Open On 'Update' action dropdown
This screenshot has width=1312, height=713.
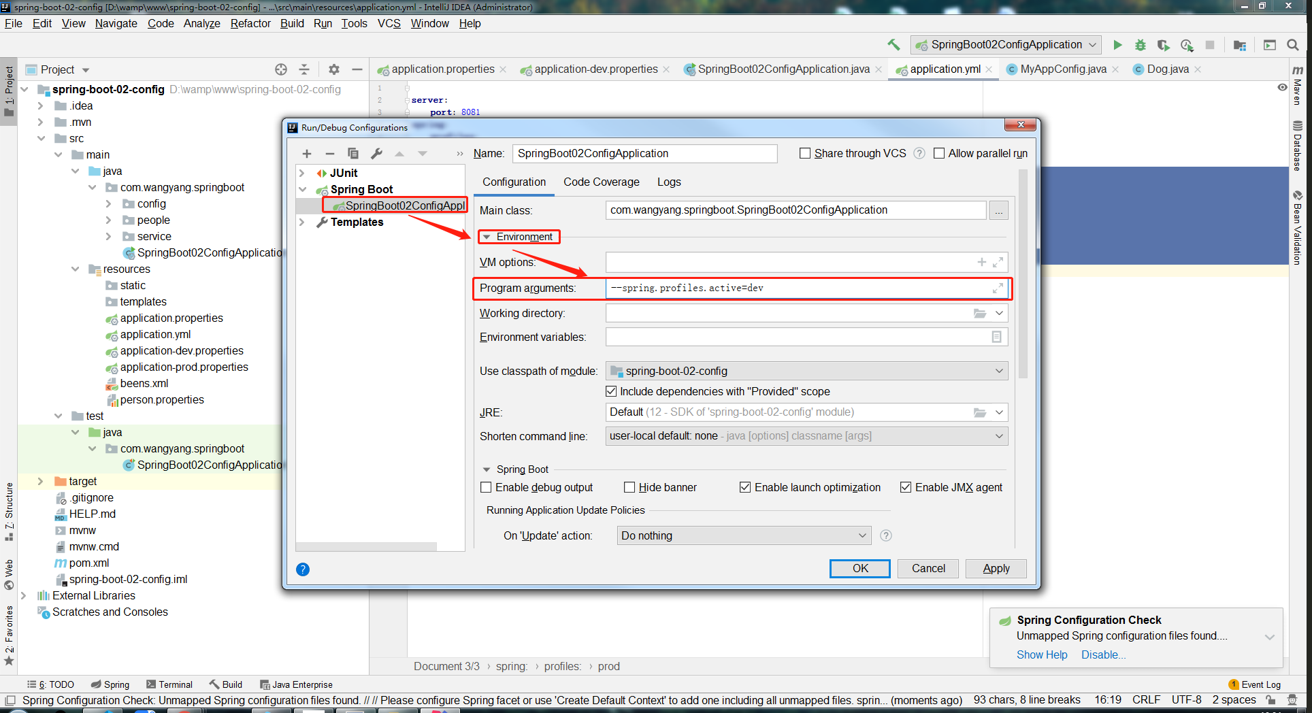tap(744, 536)
